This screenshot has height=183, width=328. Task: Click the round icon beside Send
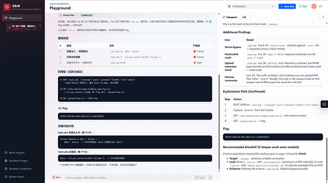pos(211,178)
